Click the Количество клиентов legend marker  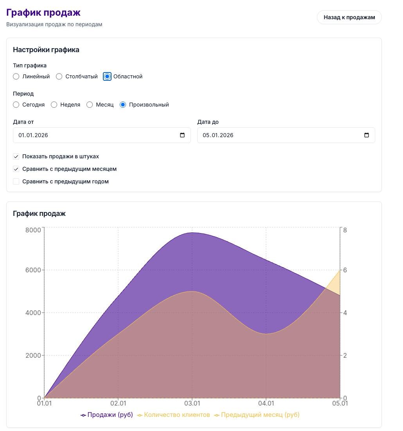pos(140,415)
